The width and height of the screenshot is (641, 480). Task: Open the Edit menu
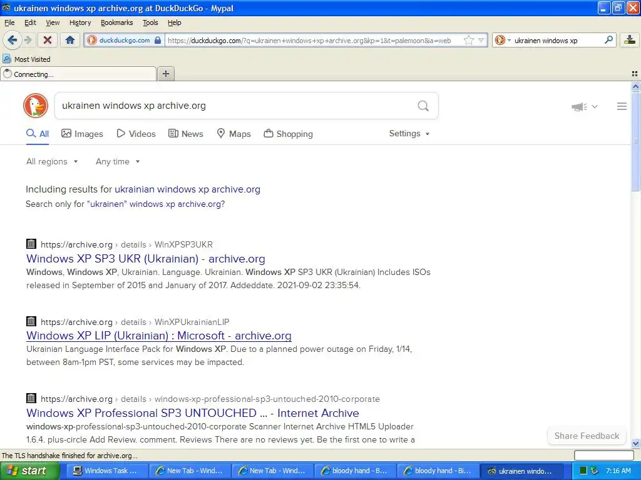[x=30, y=22]
